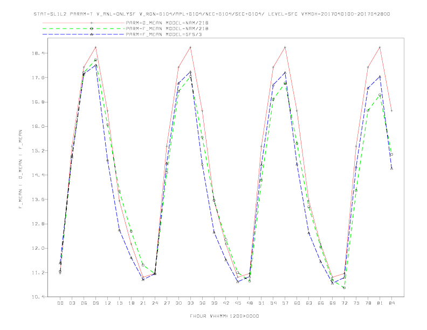Click the x-axis hour label 75

[356, 303]
